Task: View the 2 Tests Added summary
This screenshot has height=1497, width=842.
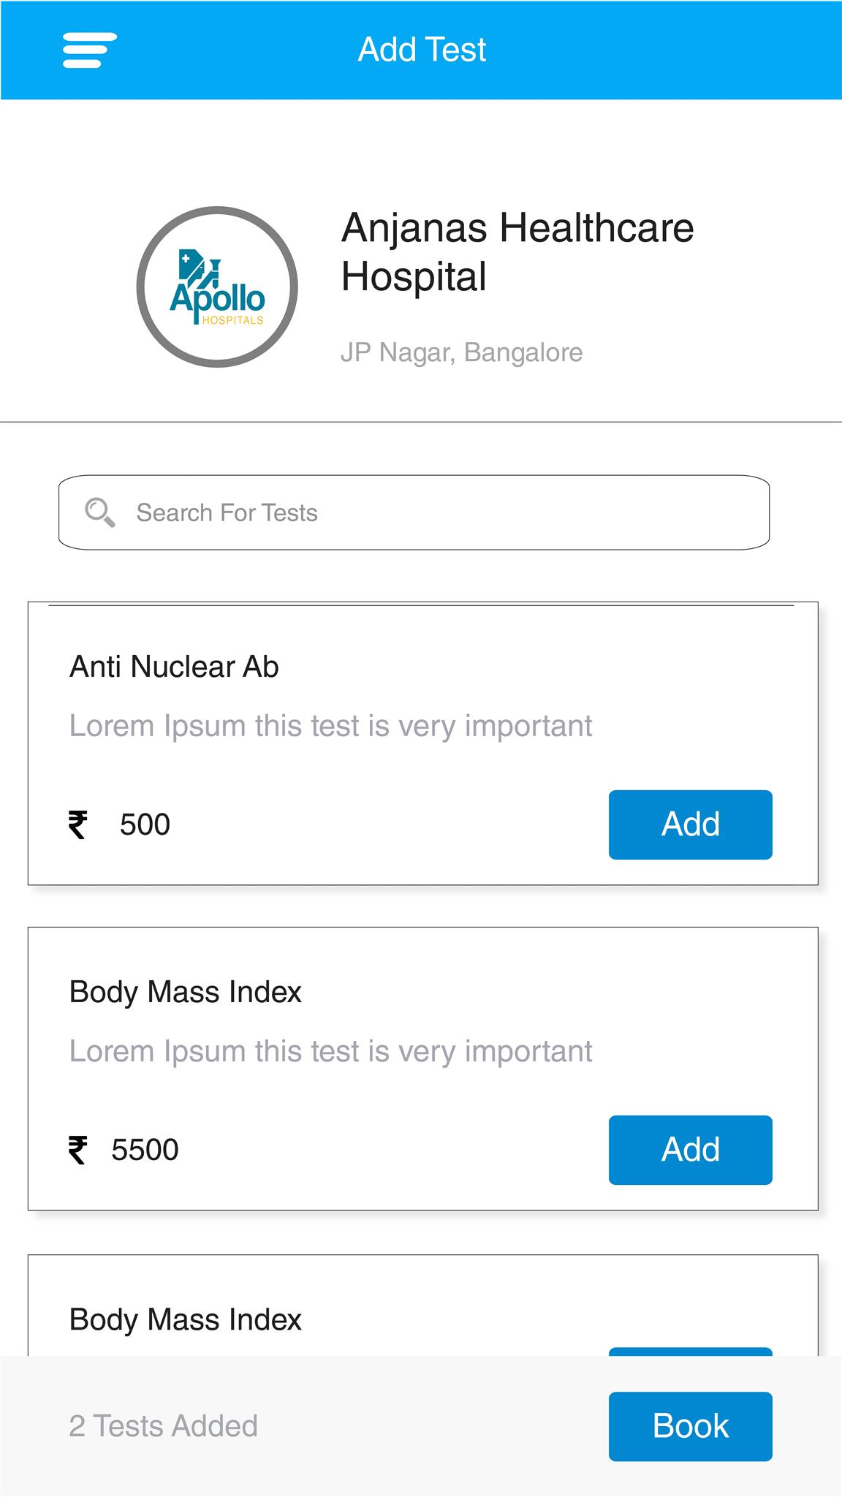Action: (163, 1426)
